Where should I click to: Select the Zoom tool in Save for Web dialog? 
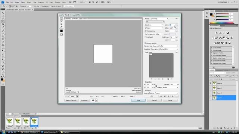(x=61, y=24)
